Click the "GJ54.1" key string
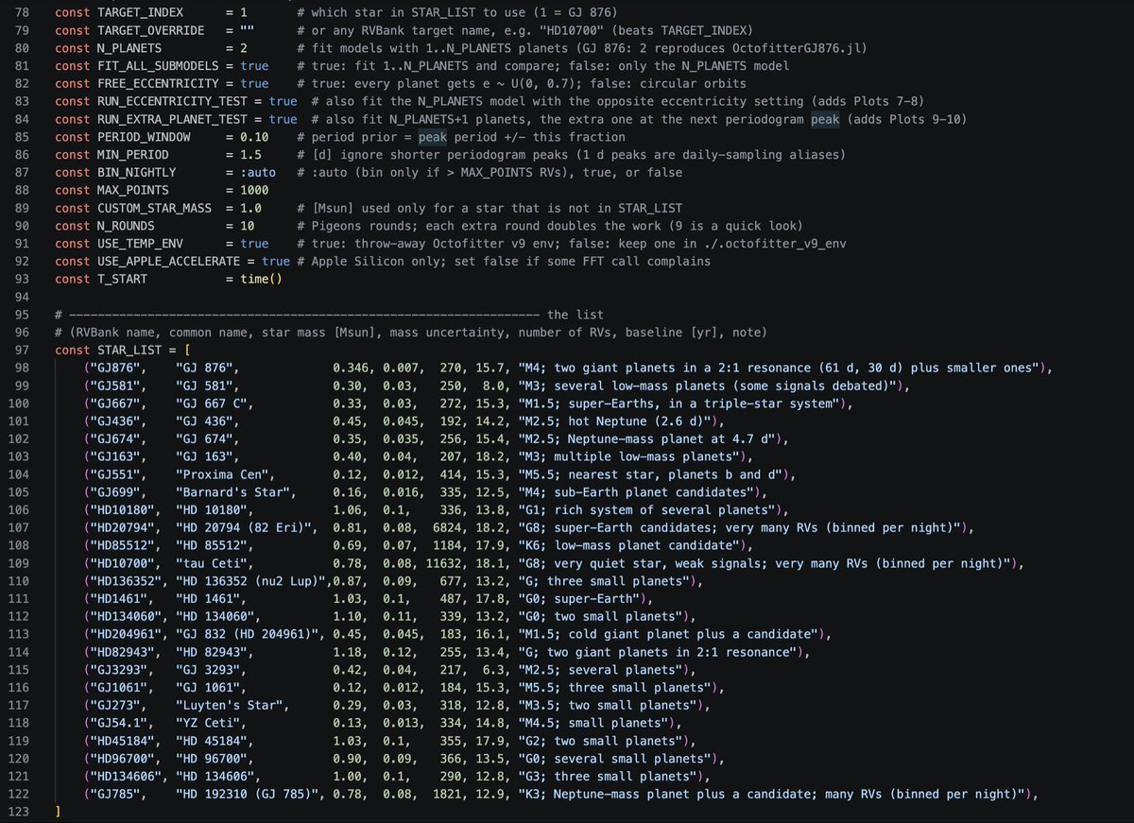The height and width of the screenshot is (823, 1134). pos(116,723)
